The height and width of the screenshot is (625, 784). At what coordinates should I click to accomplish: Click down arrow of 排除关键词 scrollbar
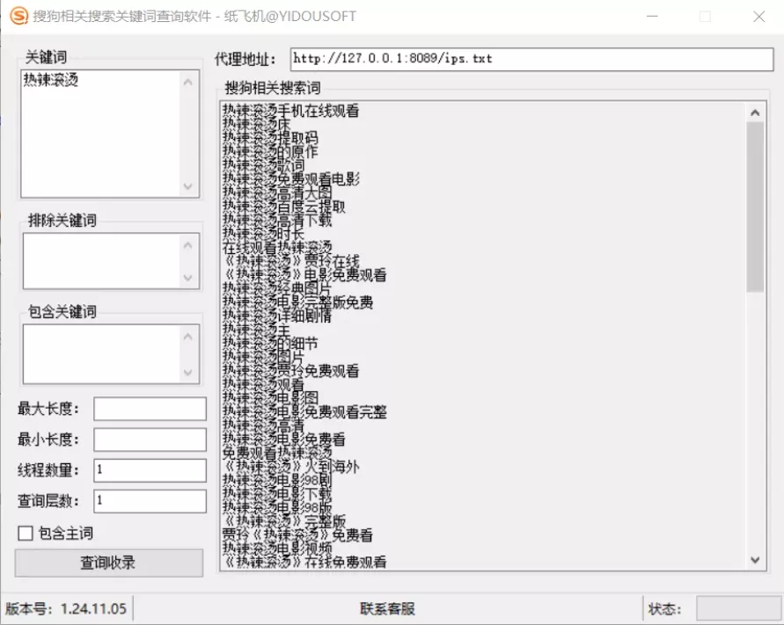[188, 278]
